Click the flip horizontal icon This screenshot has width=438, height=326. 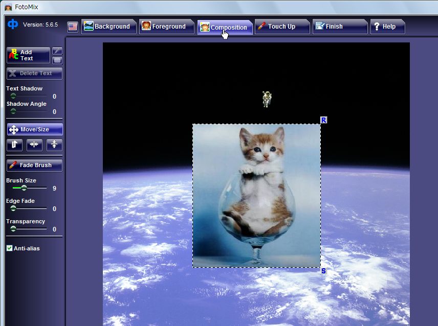click(x=34, y=145)
